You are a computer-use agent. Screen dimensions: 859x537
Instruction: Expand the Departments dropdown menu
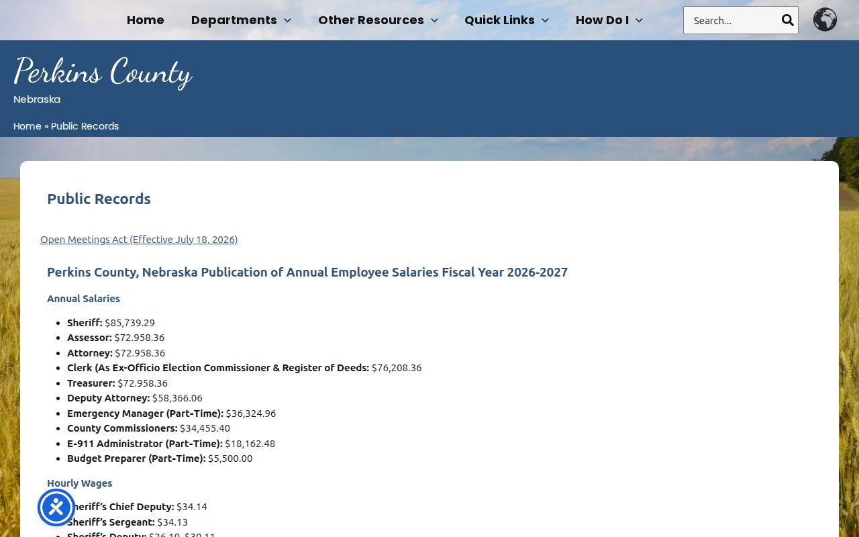click(x=241, y=20)
